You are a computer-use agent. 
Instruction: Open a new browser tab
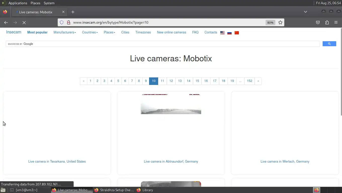pyautogui.click(x=73, y=12)
